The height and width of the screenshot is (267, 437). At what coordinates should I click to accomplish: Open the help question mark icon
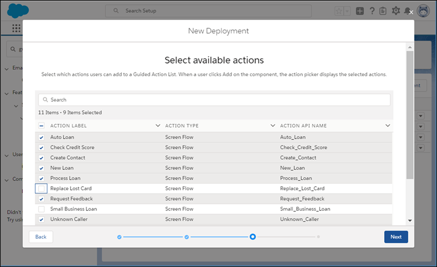372,11
